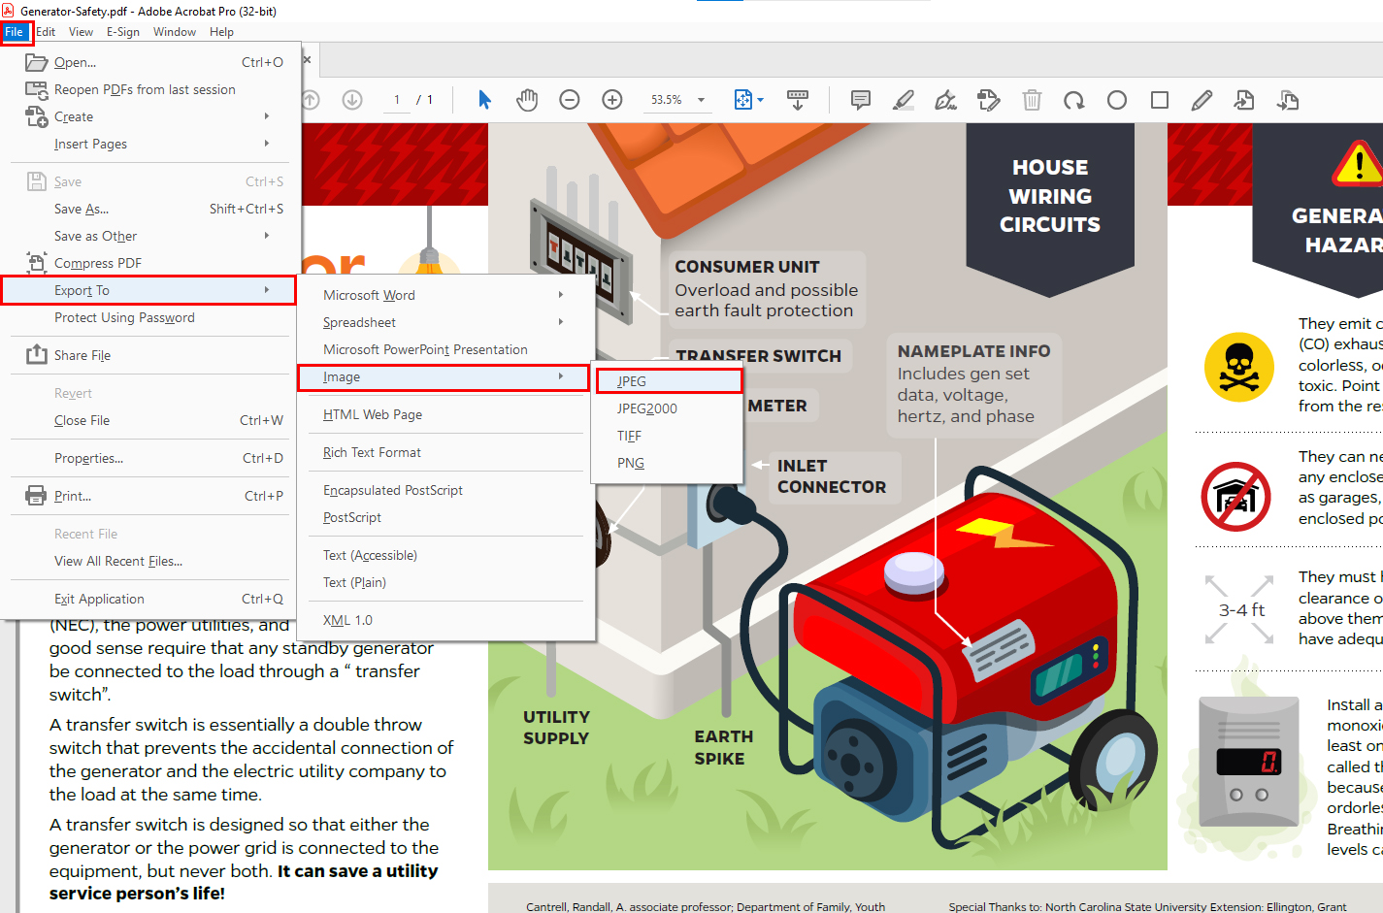The height and width of the screenshot is (913, 1383).
Task: Select the Hand pan tool
Action: point(527,100)
